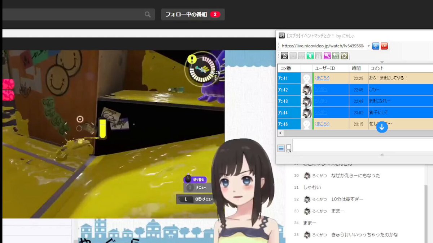Viewport: 433px width, 243px height.
Task: Open くまごろう user link in row 41
Action: 322,78
